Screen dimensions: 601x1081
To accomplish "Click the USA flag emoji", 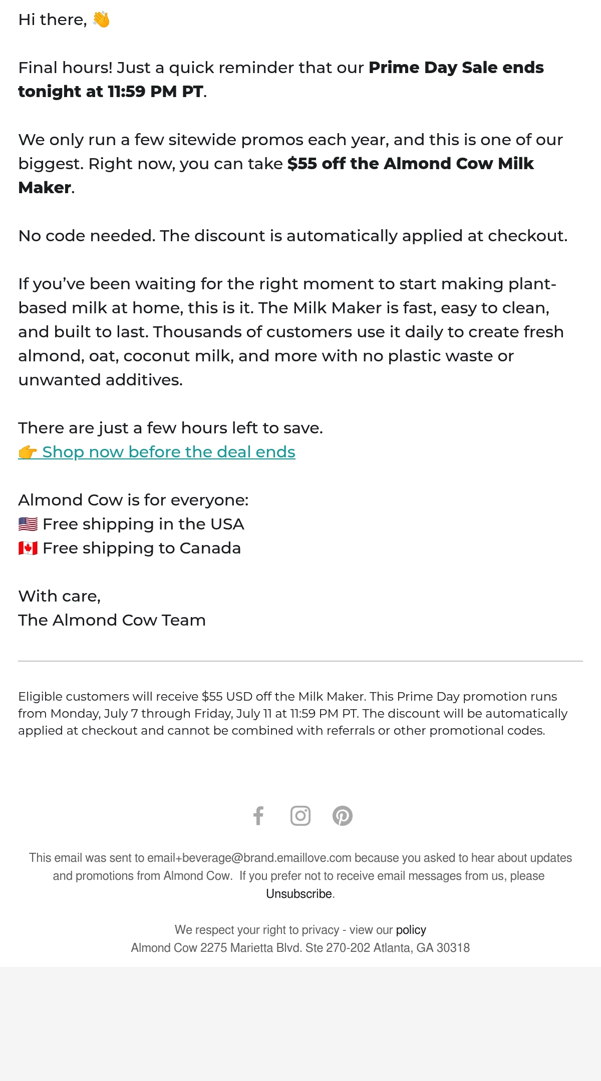I will point(28,524).
